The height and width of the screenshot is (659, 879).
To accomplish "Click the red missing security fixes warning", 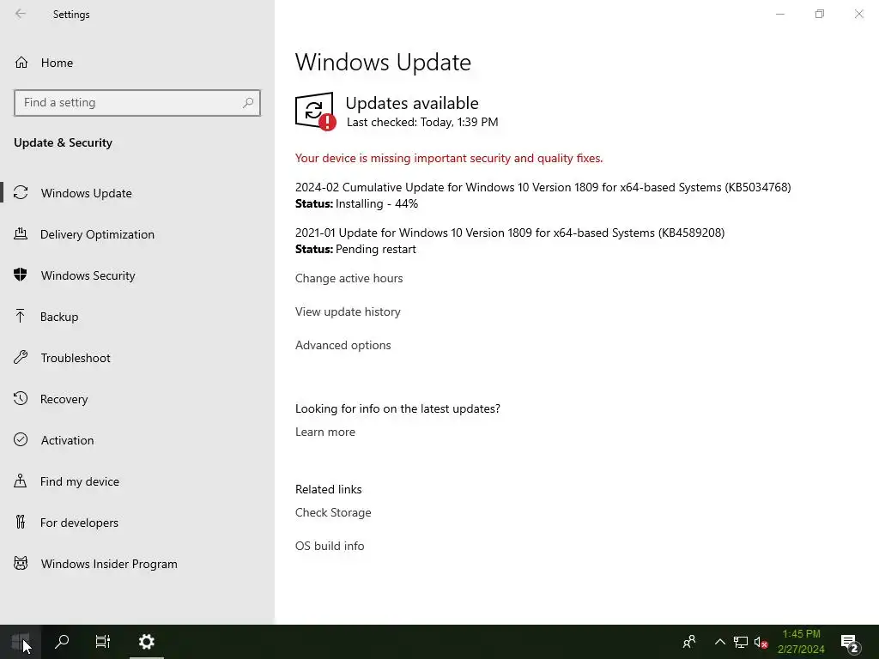I will [449, 158].
